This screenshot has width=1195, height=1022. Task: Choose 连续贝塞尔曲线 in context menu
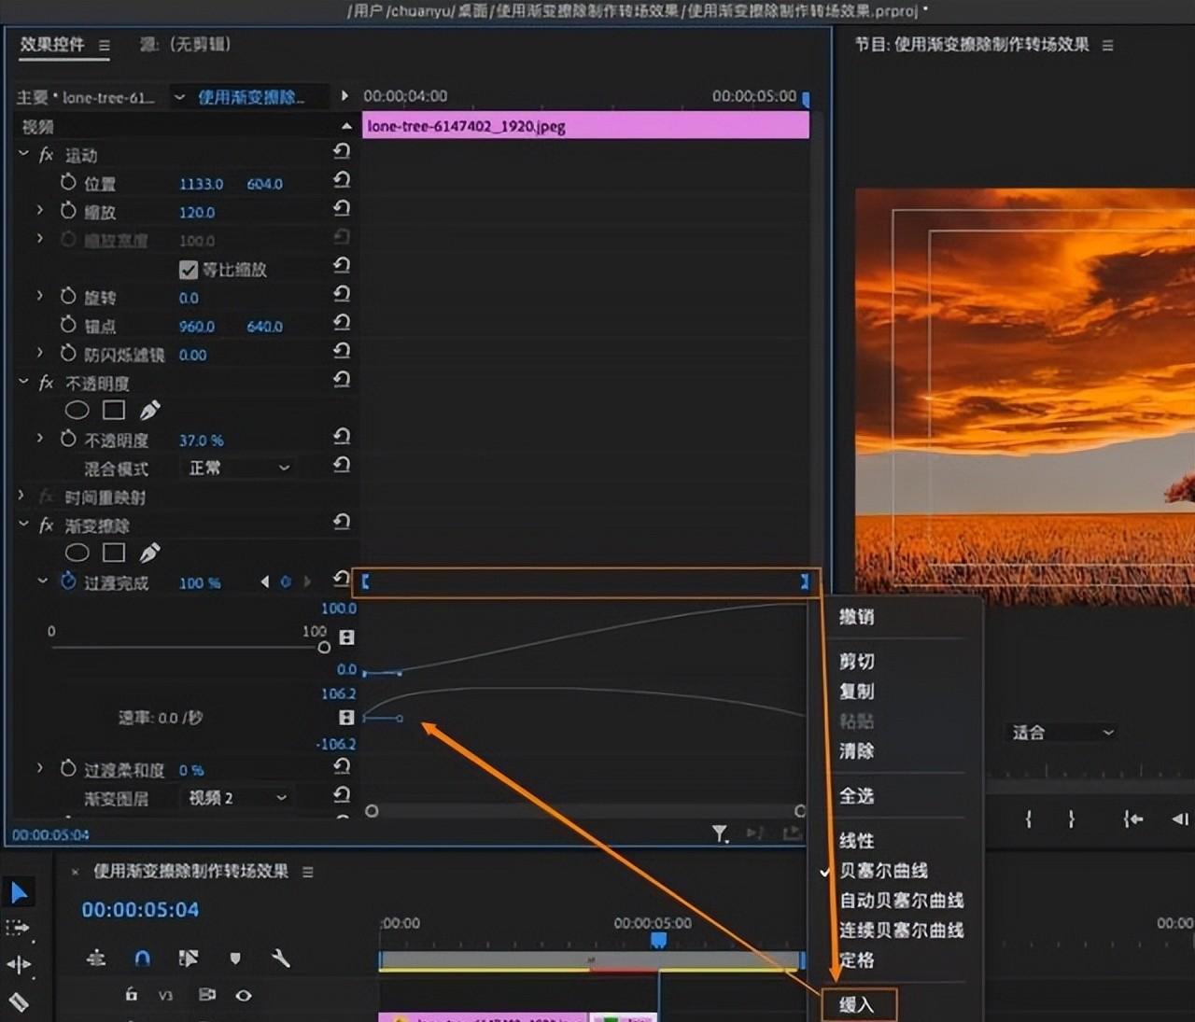pyautogui.click(x=901, y=931)
